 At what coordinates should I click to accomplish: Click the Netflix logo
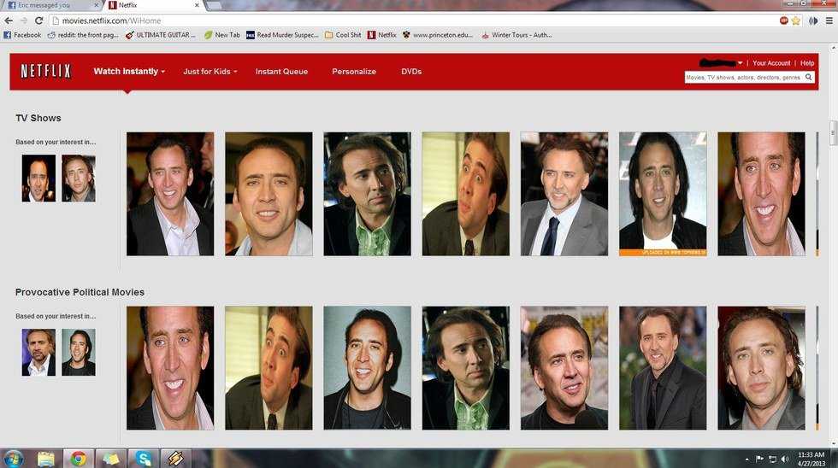45,71
